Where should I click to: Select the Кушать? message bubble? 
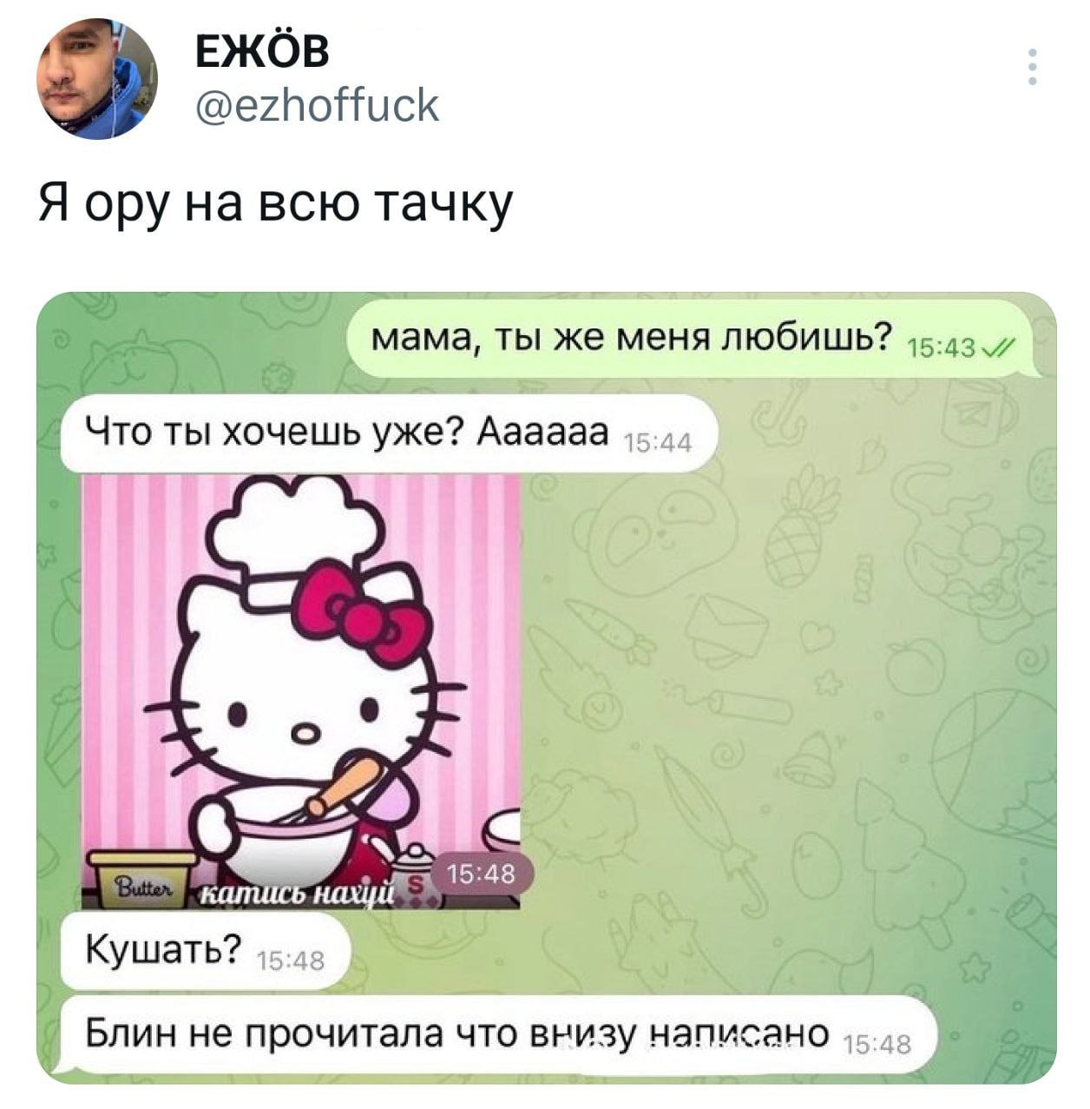[x=206, y=952]
